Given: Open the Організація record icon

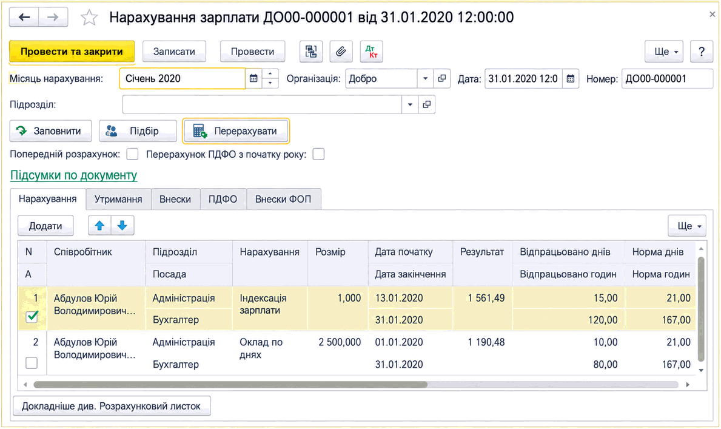Looking at the screenshot, I should (x=442, y=79).
